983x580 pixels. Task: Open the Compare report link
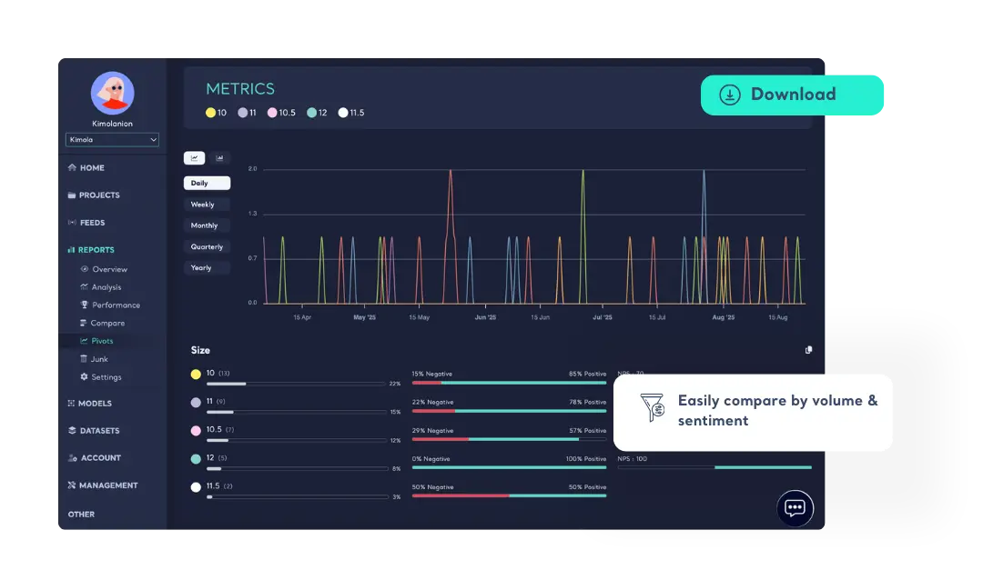tap(107, 324)
